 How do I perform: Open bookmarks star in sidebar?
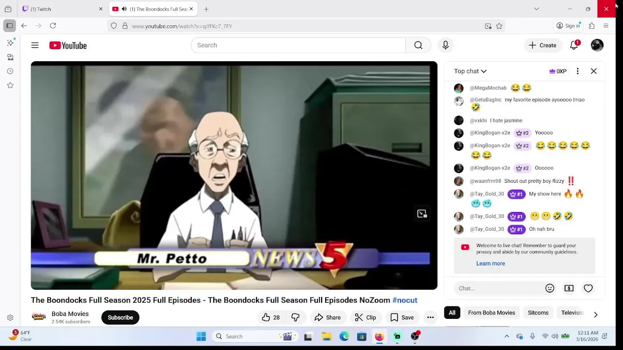[x=10, y=85]
